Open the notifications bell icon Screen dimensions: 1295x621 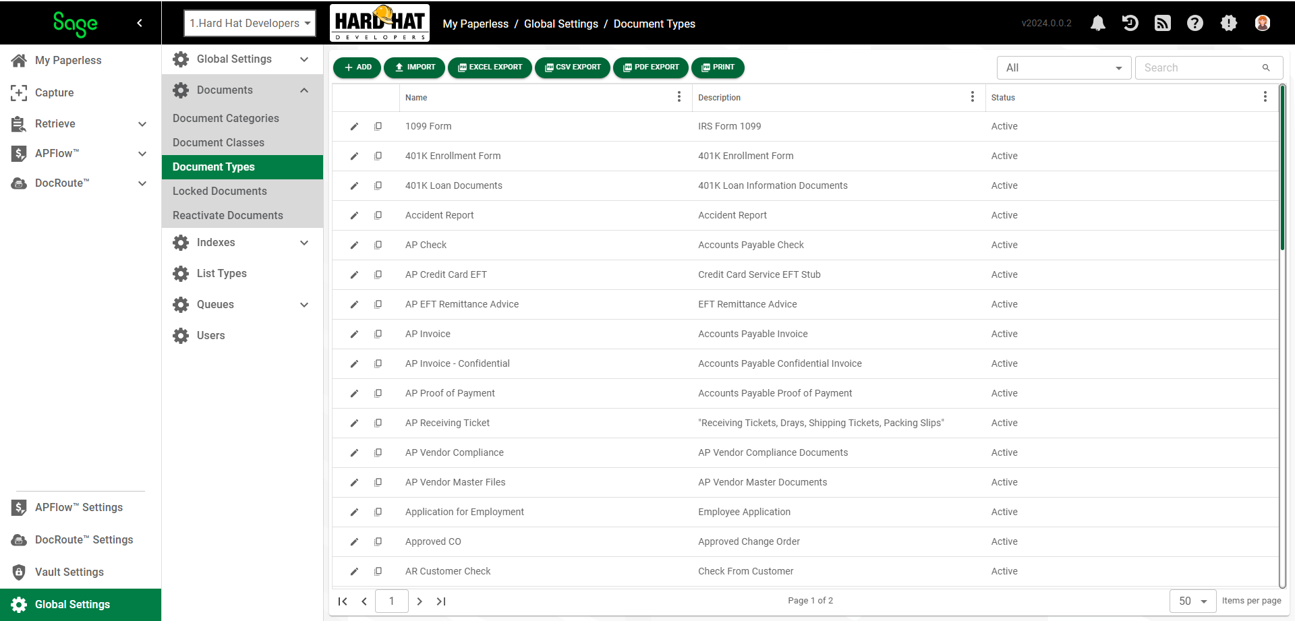(1098, 23)
